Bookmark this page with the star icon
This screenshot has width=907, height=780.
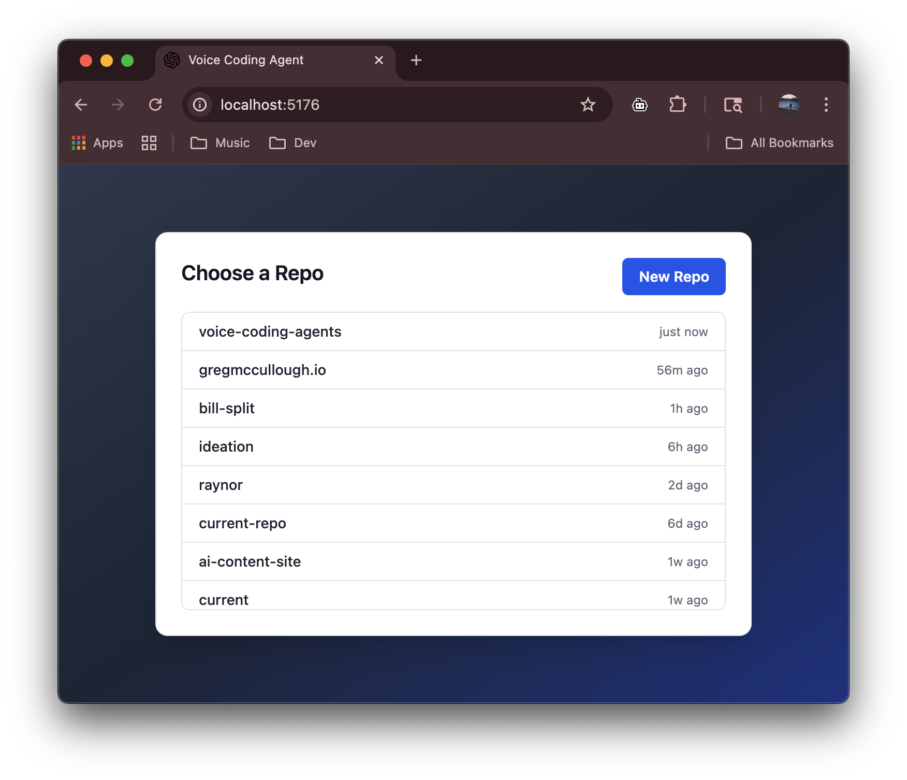click(588, 105)
